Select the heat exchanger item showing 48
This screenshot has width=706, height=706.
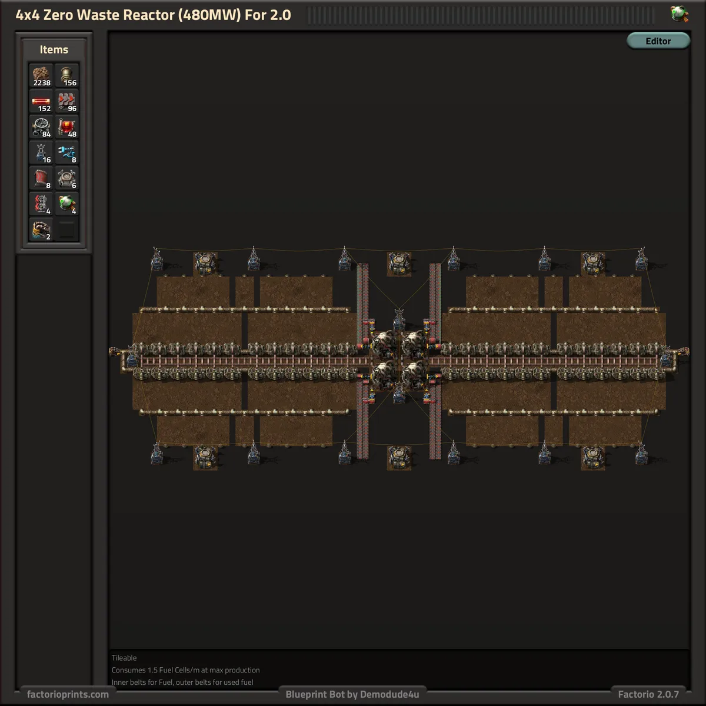pos(67,127)
